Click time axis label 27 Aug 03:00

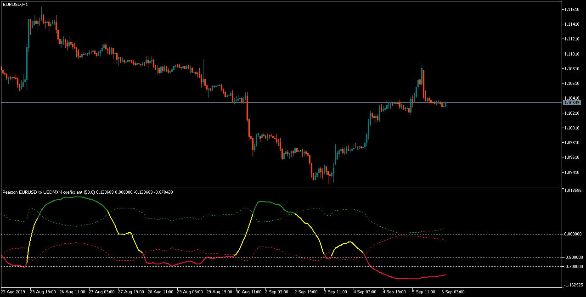102,291
